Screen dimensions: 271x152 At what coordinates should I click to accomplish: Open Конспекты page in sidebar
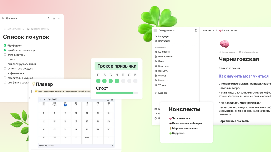[162, 52]
